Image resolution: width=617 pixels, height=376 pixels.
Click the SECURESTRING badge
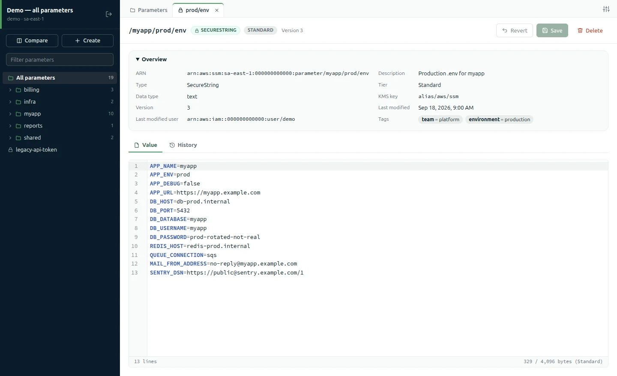(x=216, y=30)
